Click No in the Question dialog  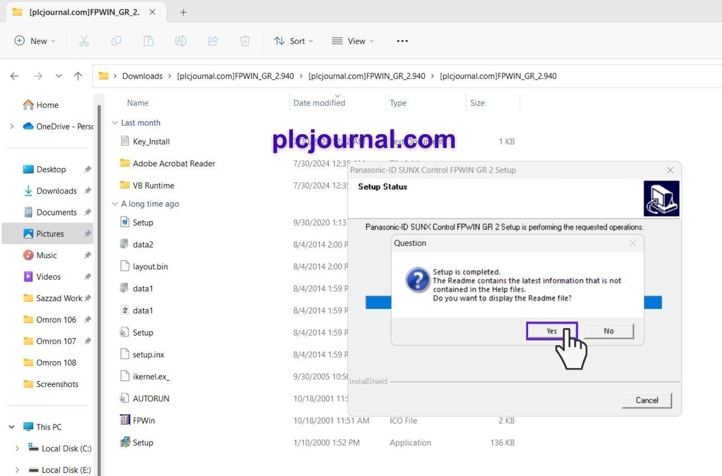[609, 331]
